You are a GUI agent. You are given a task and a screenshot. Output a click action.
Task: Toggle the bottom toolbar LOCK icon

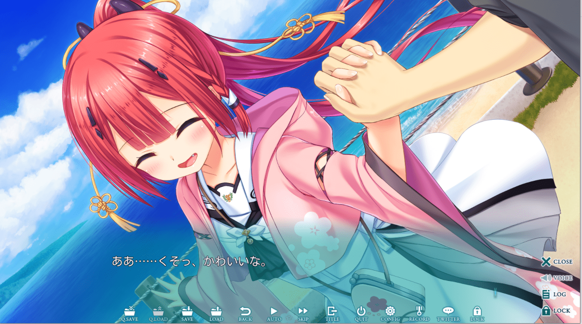tap(477, 314)
